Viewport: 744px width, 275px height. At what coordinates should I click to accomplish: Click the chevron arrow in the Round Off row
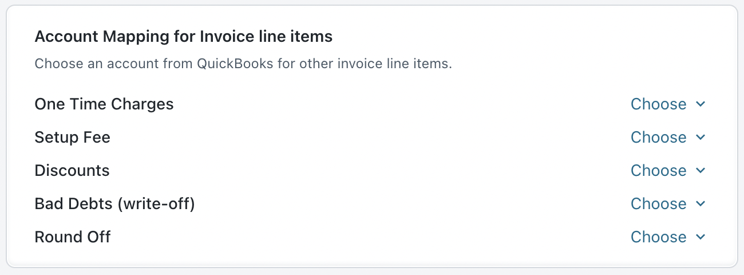click(x=701, y=237)
